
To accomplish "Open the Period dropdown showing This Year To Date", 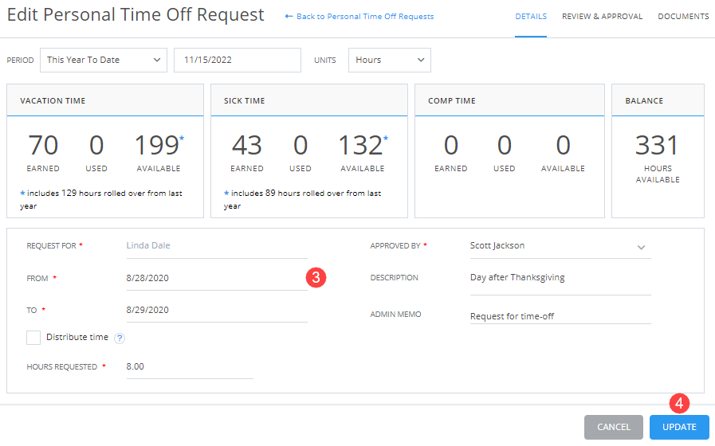I will pos(104,61).
